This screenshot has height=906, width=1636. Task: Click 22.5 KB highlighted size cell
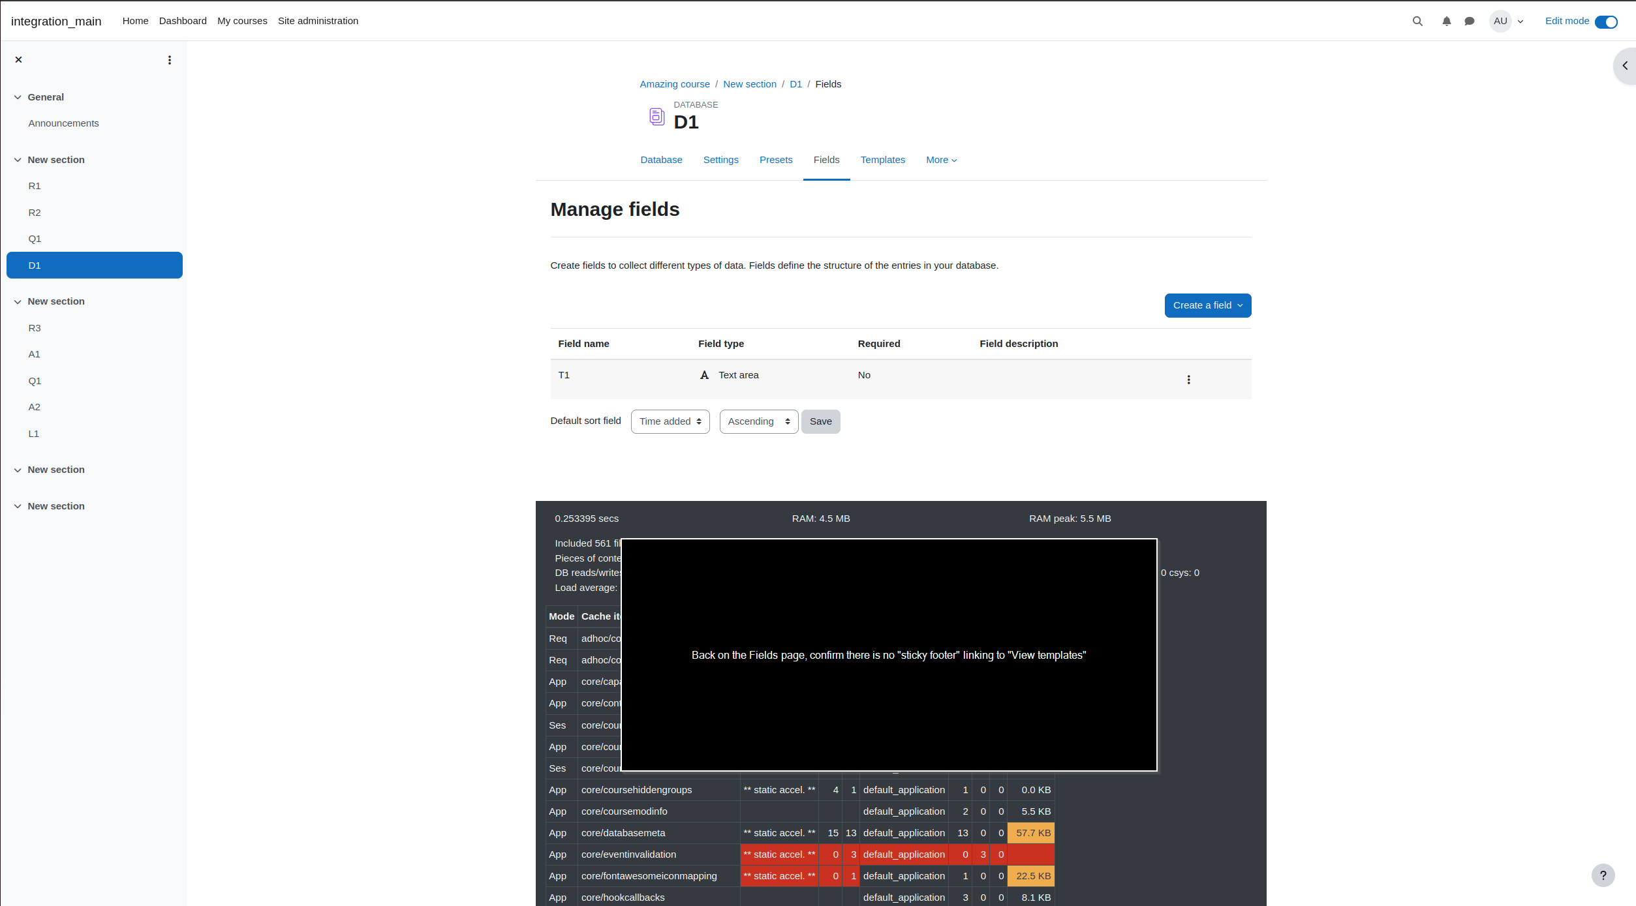[1031, 876]
